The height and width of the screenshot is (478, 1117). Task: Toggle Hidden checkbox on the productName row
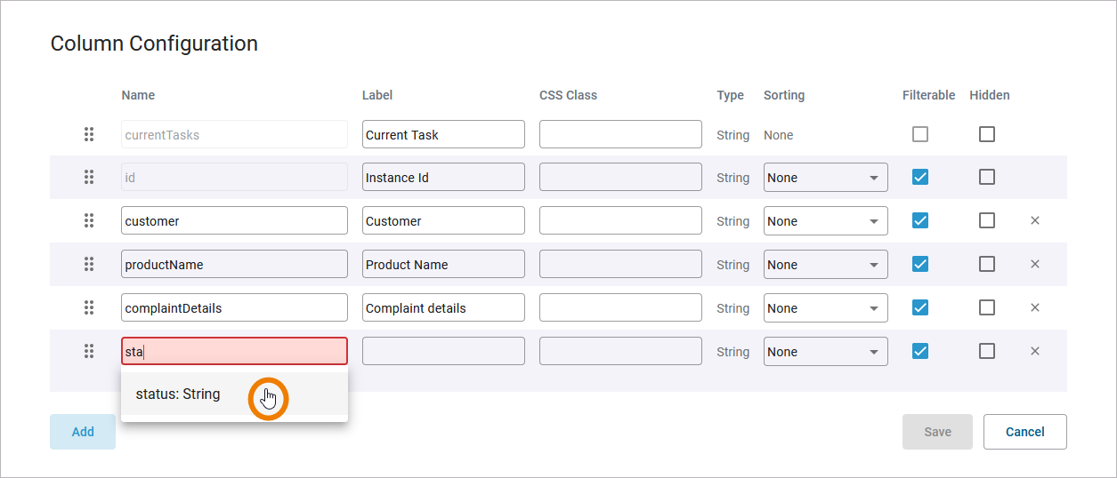[x=987, y=264]
